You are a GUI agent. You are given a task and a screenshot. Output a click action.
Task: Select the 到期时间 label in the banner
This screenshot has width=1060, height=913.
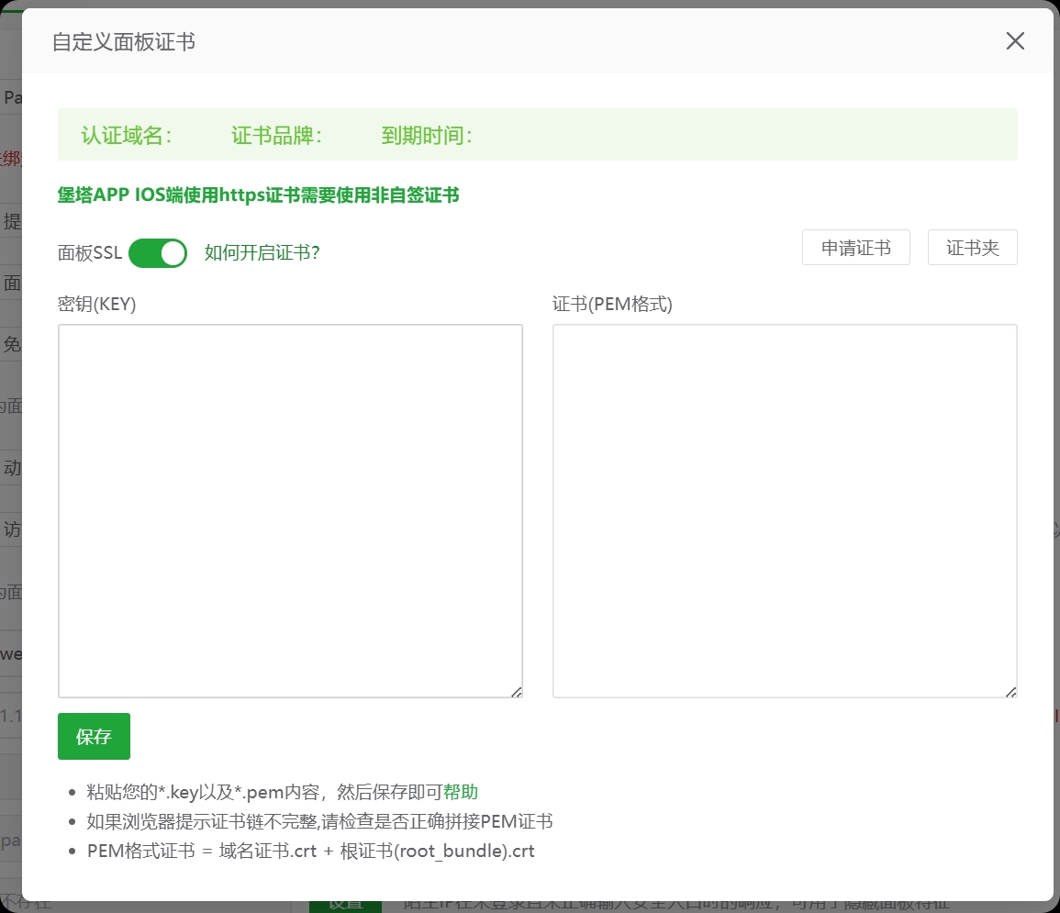click(x=427, y=136)
